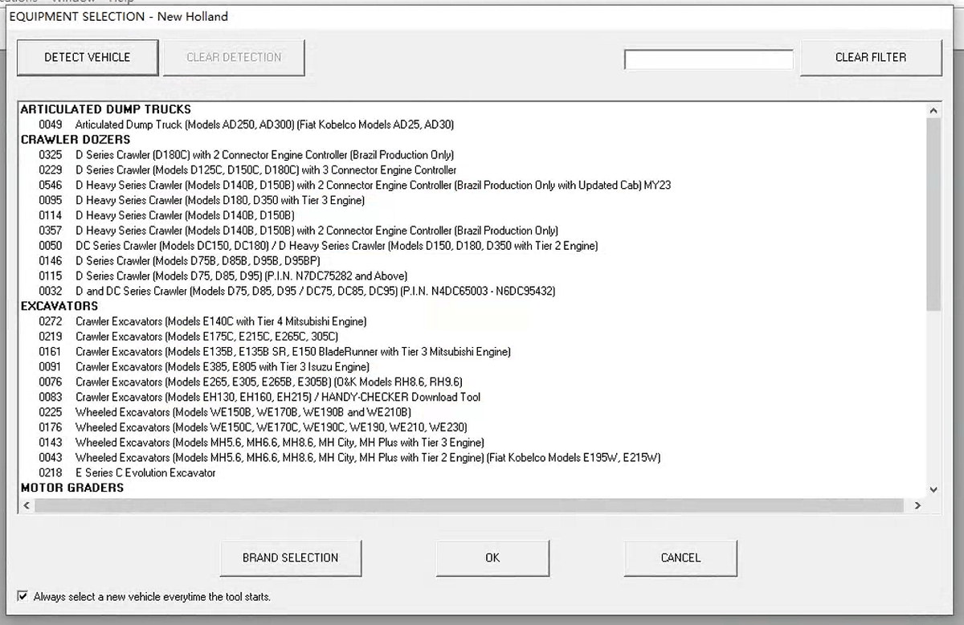Click the horizontal scrollbar left arrow
Screen dimensions: 964x625
26,505
